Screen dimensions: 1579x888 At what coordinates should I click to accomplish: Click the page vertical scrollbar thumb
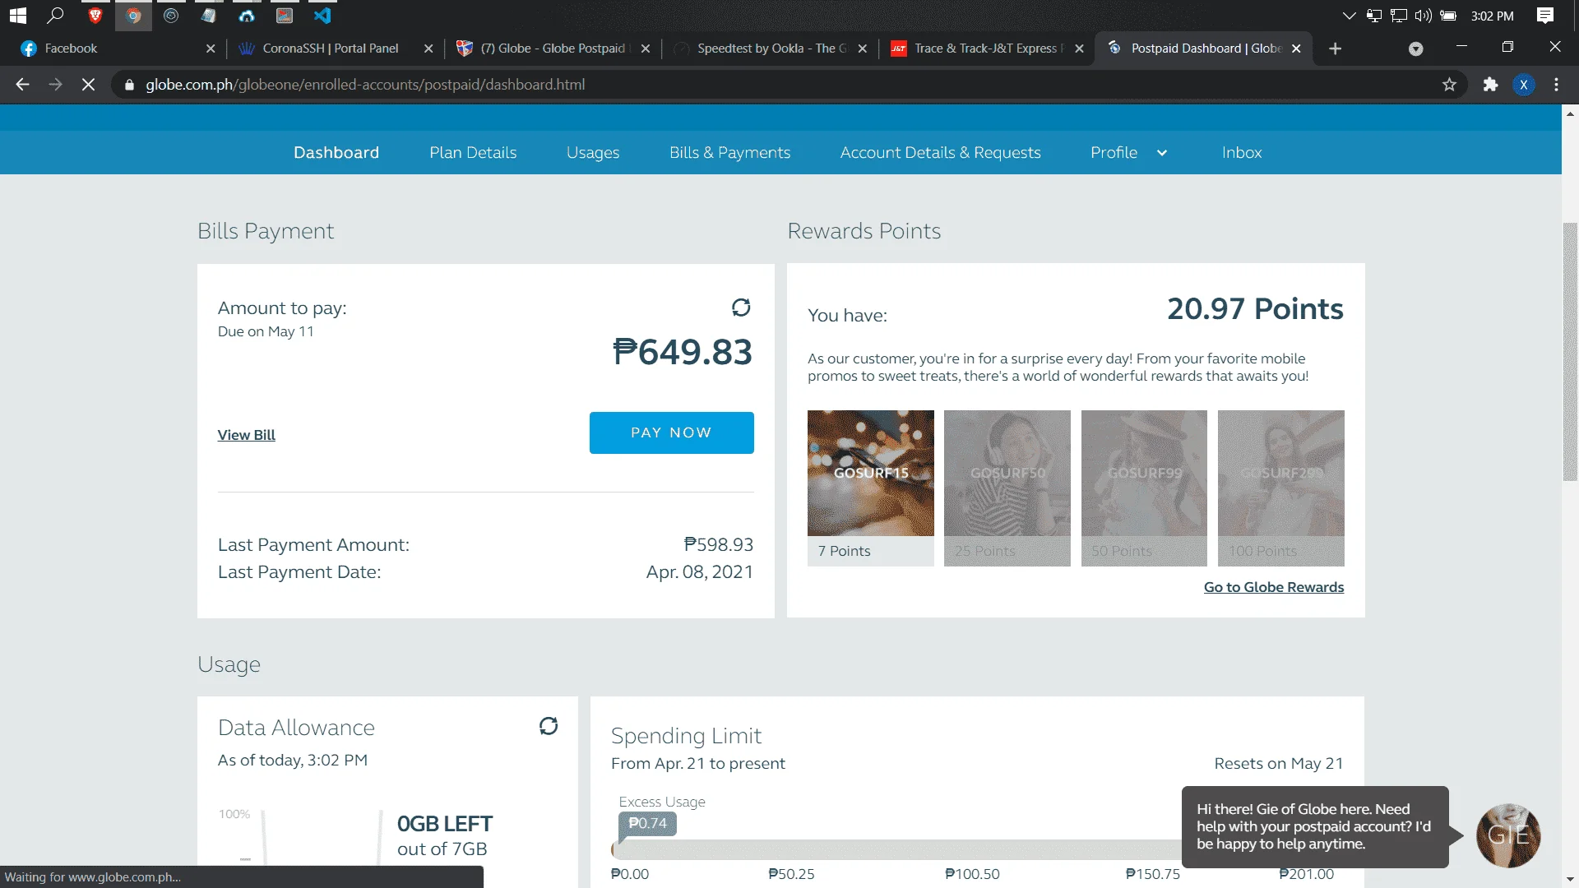1570,351
